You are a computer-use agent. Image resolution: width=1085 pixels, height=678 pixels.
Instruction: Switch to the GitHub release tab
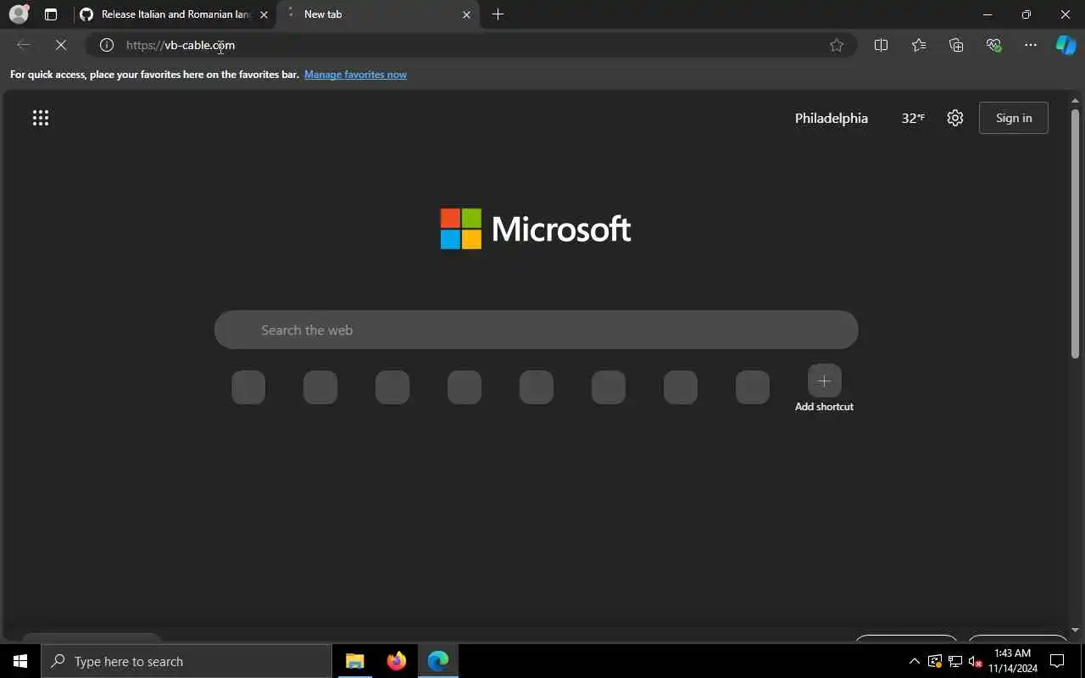click(174, 14)
